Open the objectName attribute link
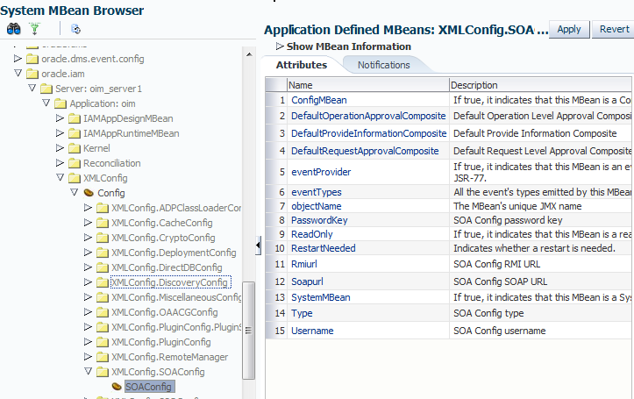The width and height of the screenshot is (634, 399). 317,206
